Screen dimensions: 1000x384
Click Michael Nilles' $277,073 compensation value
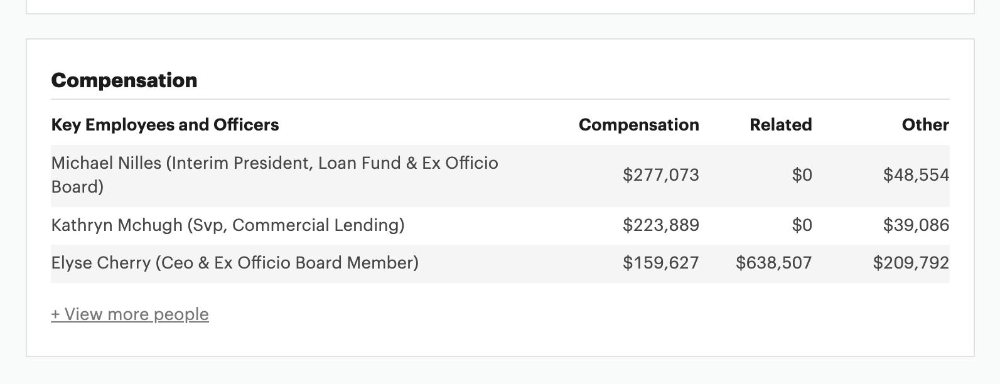point(660,175)
